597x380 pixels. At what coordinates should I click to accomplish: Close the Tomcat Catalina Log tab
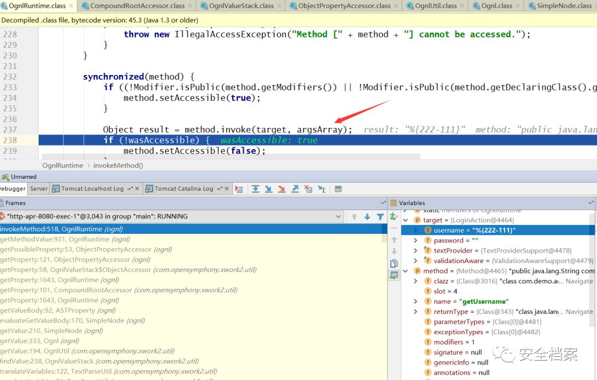click(227, 189)
